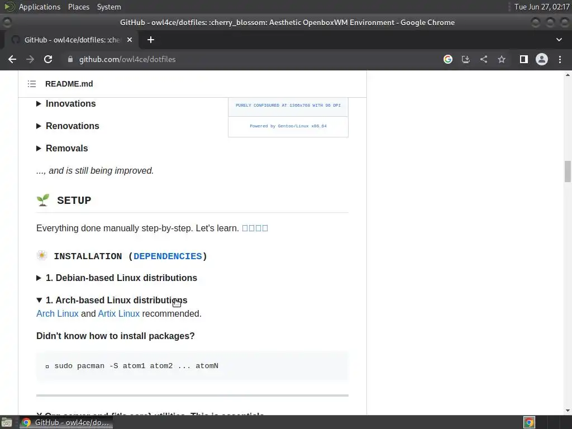572x429 pixels.
Task: Open a new browser tab
Action: [x=151, y=40]
